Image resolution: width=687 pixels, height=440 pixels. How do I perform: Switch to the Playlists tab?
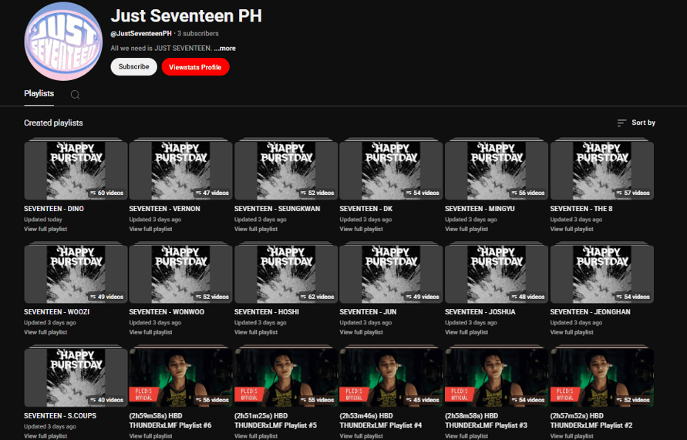[x=39, y=93]
